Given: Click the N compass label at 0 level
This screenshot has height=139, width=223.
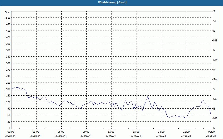Looking at the screenshot, I should coord(214,128).
